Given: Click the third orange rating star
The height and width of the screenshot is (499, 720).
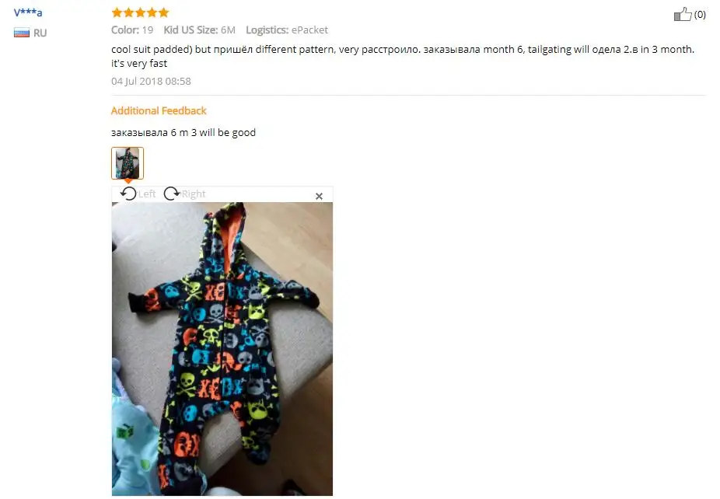Looking at the screenshot, I should pos(140,12).
